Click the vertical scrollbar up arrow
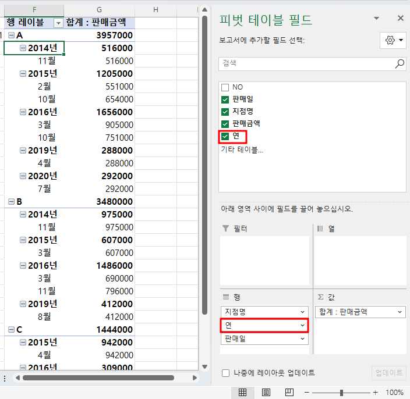410x399 pixels. point(205,10)
